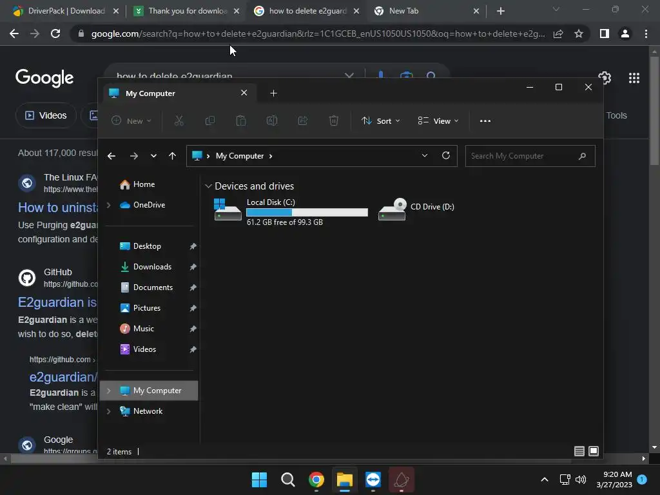Open the View dropdown
This screenshot has width=660, height=495.
tap(438, 121)
